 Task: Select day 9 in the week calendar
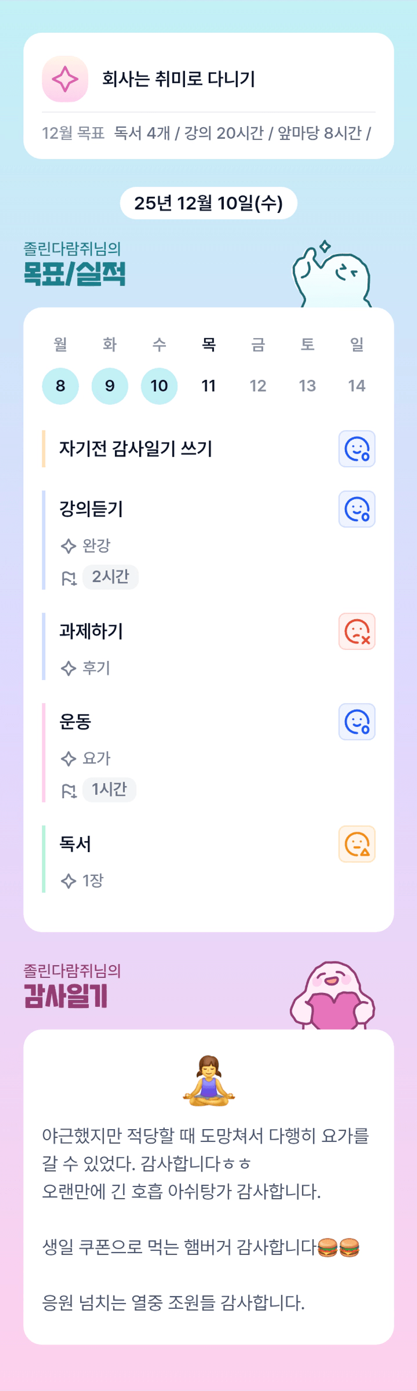pyautogui.click(x=110, y=386)
